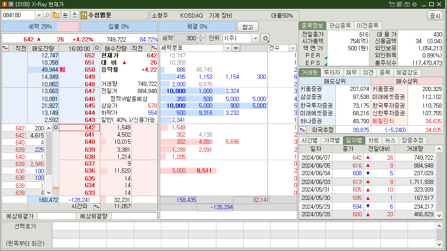The height and width of the screenshot is (251, 447).
Task: Click the camera capture icon in title bar
Action: (407, 4)
